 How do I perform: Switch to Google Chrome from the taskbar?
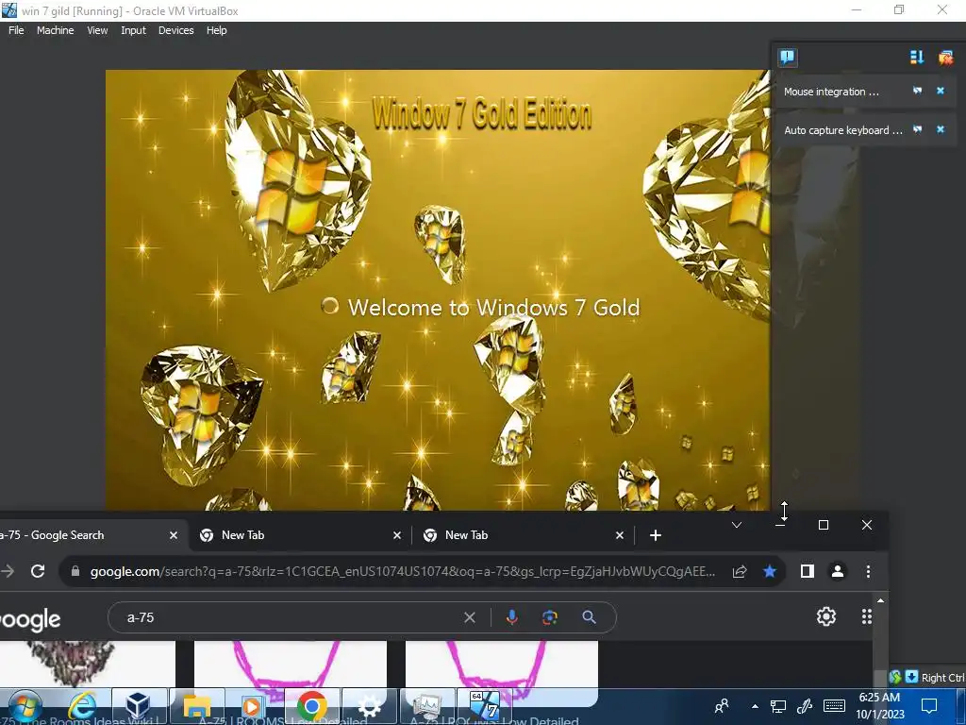pyautogui.click(x=311, y=706)
